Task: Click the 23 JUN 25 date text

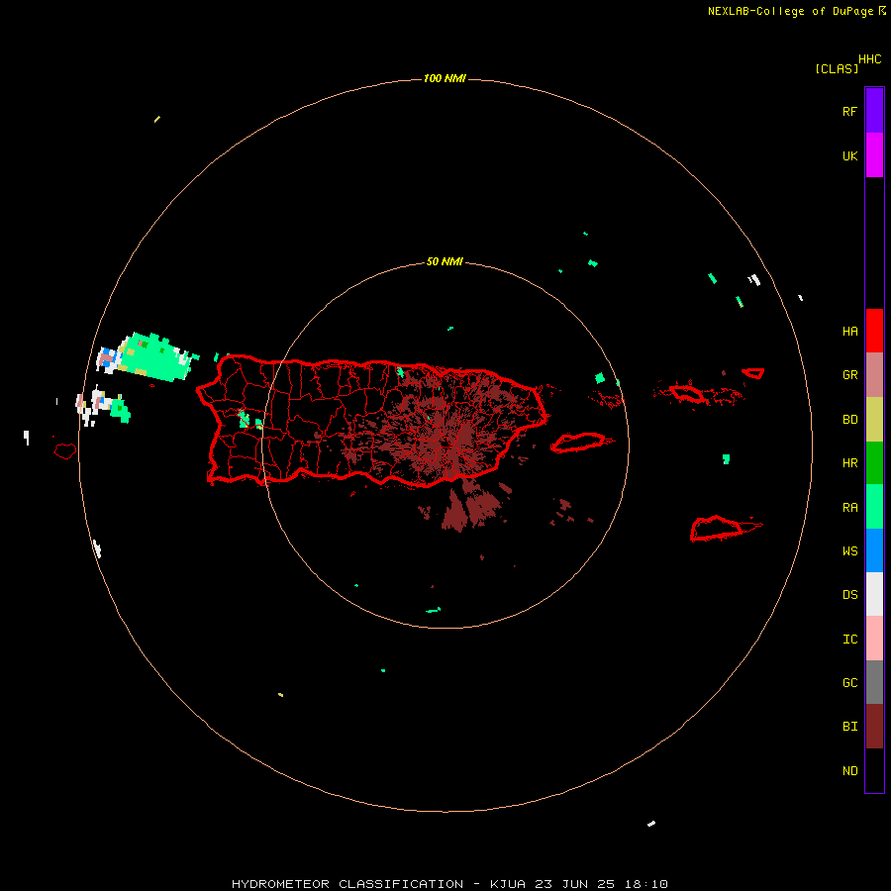Action: (x=575, y=884)
